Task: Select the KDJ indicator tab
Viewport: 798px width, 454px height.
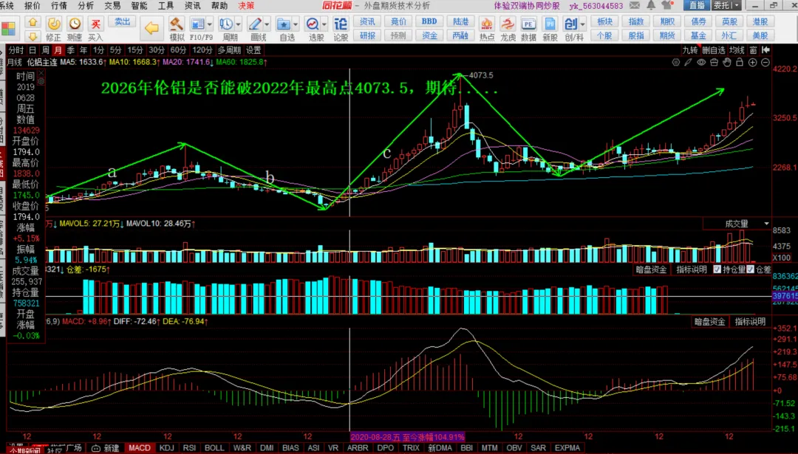Action: pos(166,448)
